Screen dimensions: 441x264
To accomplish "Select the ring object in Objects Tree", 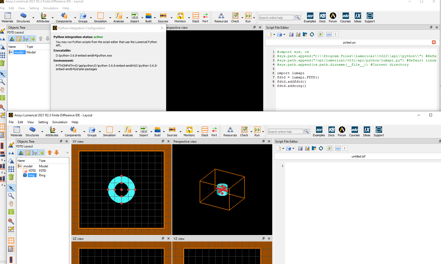I will [31, 175].
